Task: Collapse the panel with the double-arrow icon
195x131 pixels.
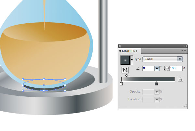Action: click(x=185, y=46)
